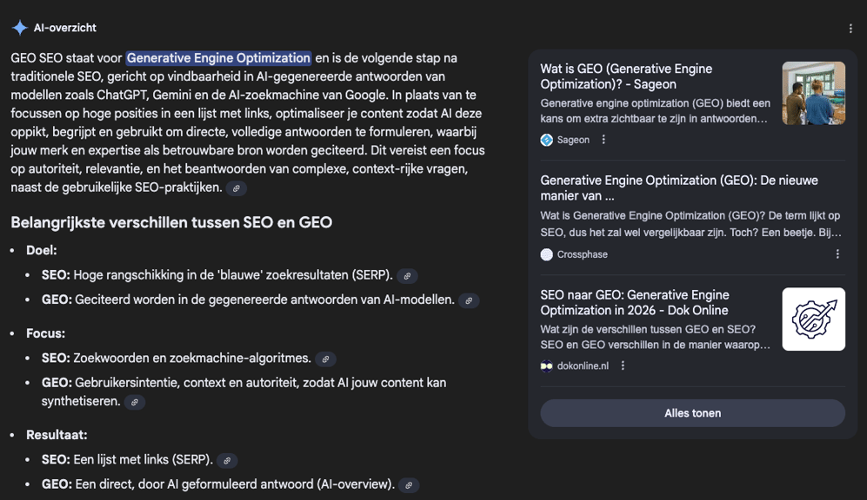Open the AI-overzicht three-dot options menu

850,29
